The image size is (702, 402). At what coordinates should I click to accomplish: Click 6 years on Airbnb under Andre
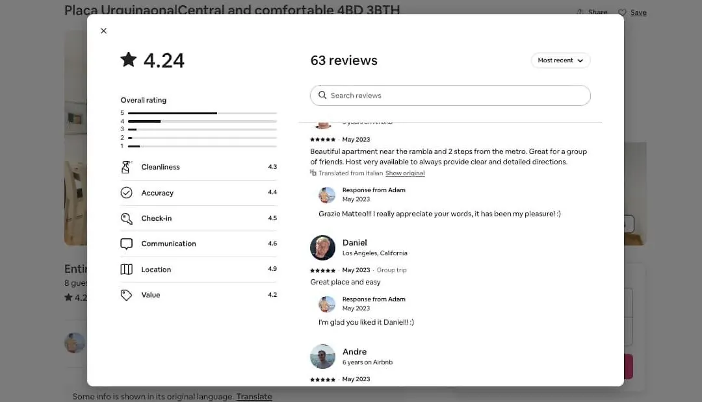367,362
